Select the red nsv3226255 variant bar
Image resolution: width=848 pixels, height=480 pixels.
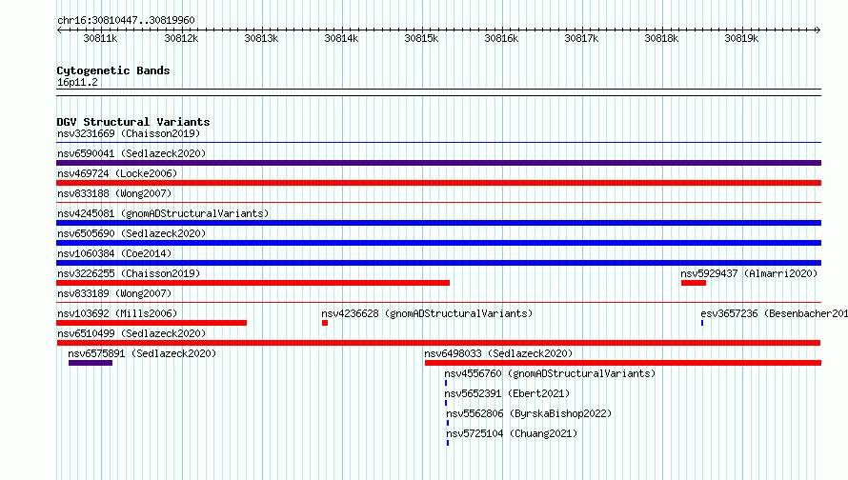click(253, 283)
